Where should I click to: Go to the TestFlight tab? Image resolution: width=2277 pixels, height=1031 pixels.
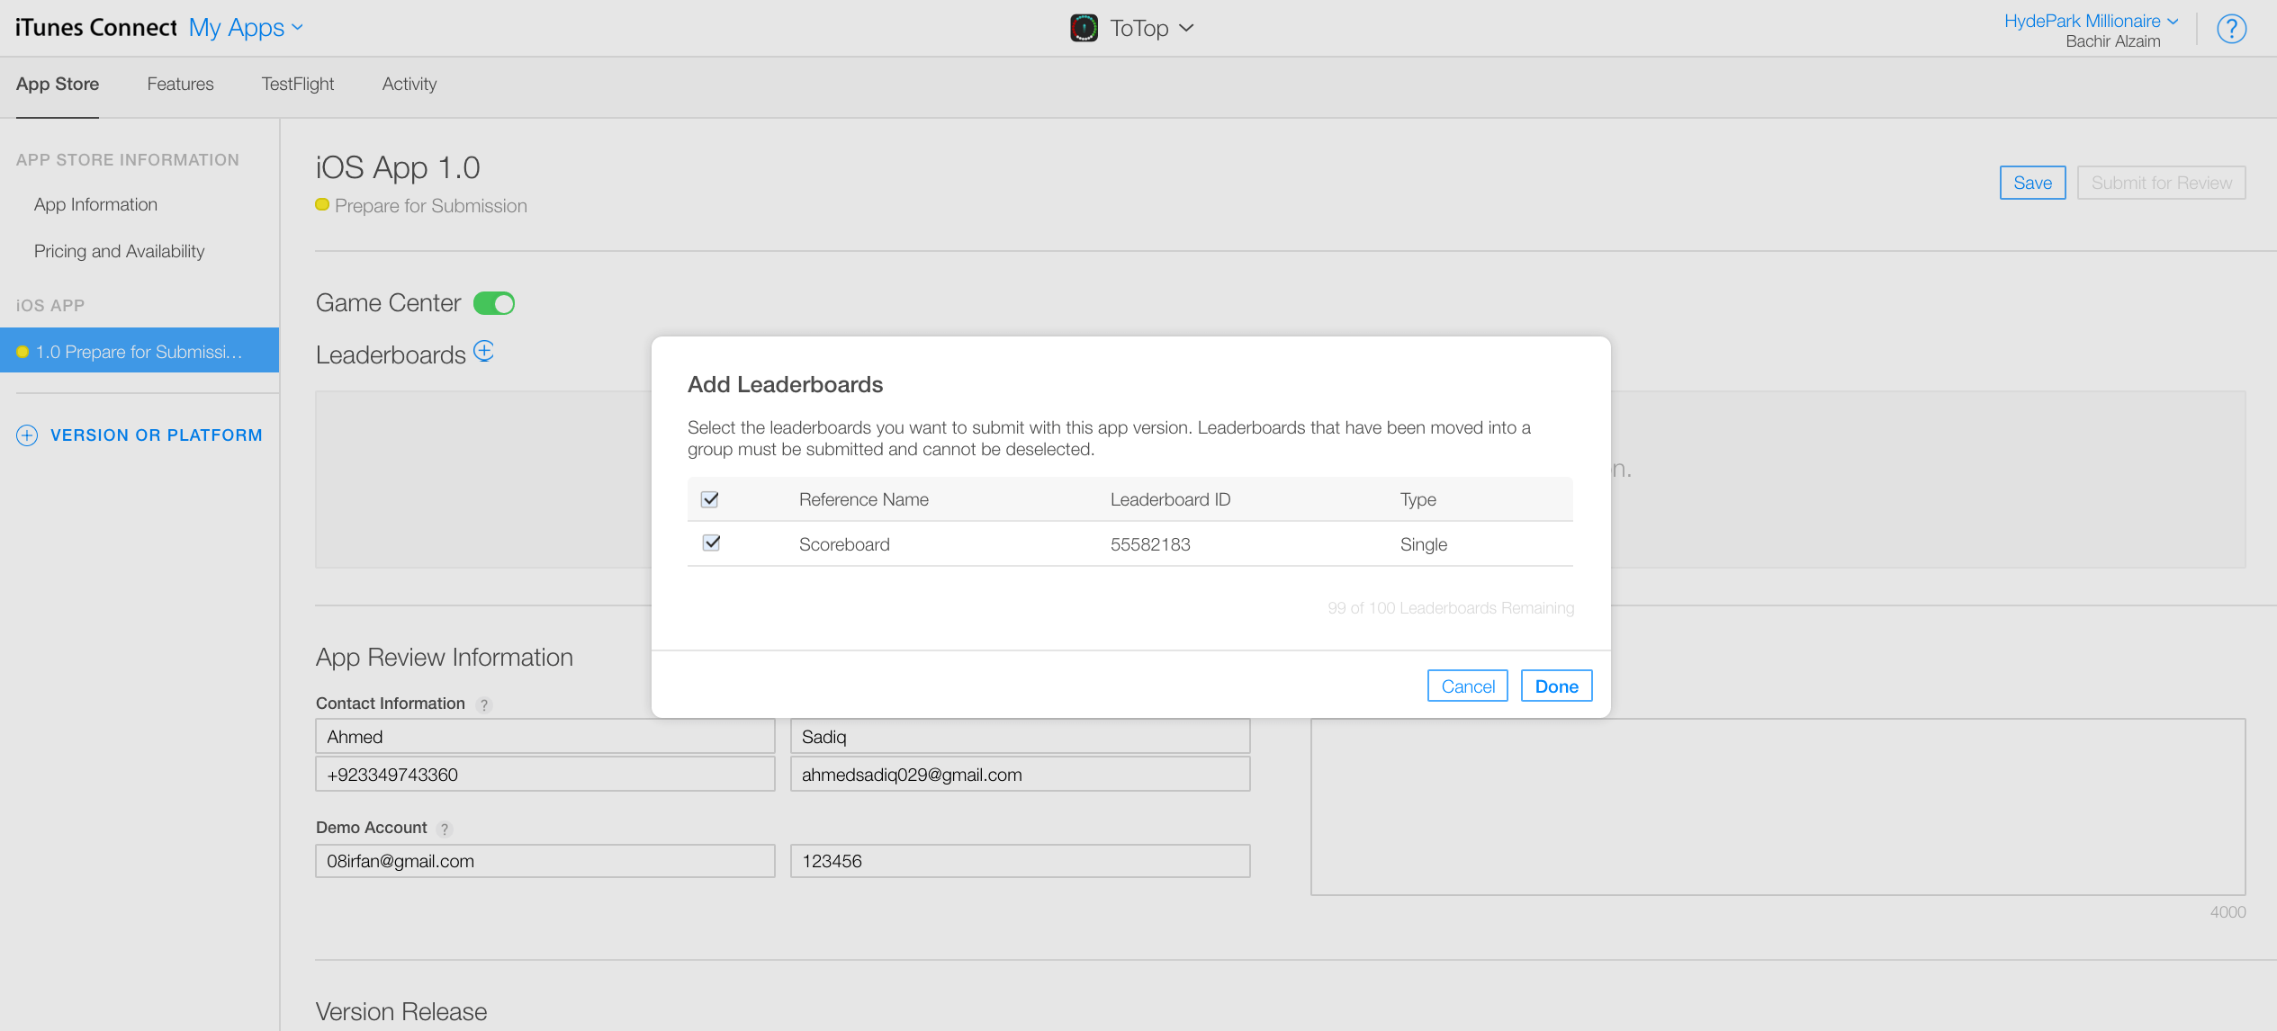(297, 84)
